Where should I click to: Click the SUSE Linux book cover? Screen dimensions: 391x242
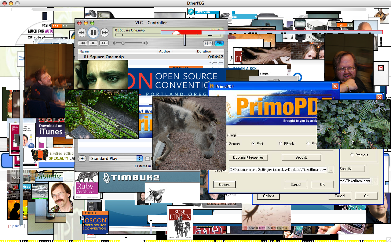tap(180, 222)
